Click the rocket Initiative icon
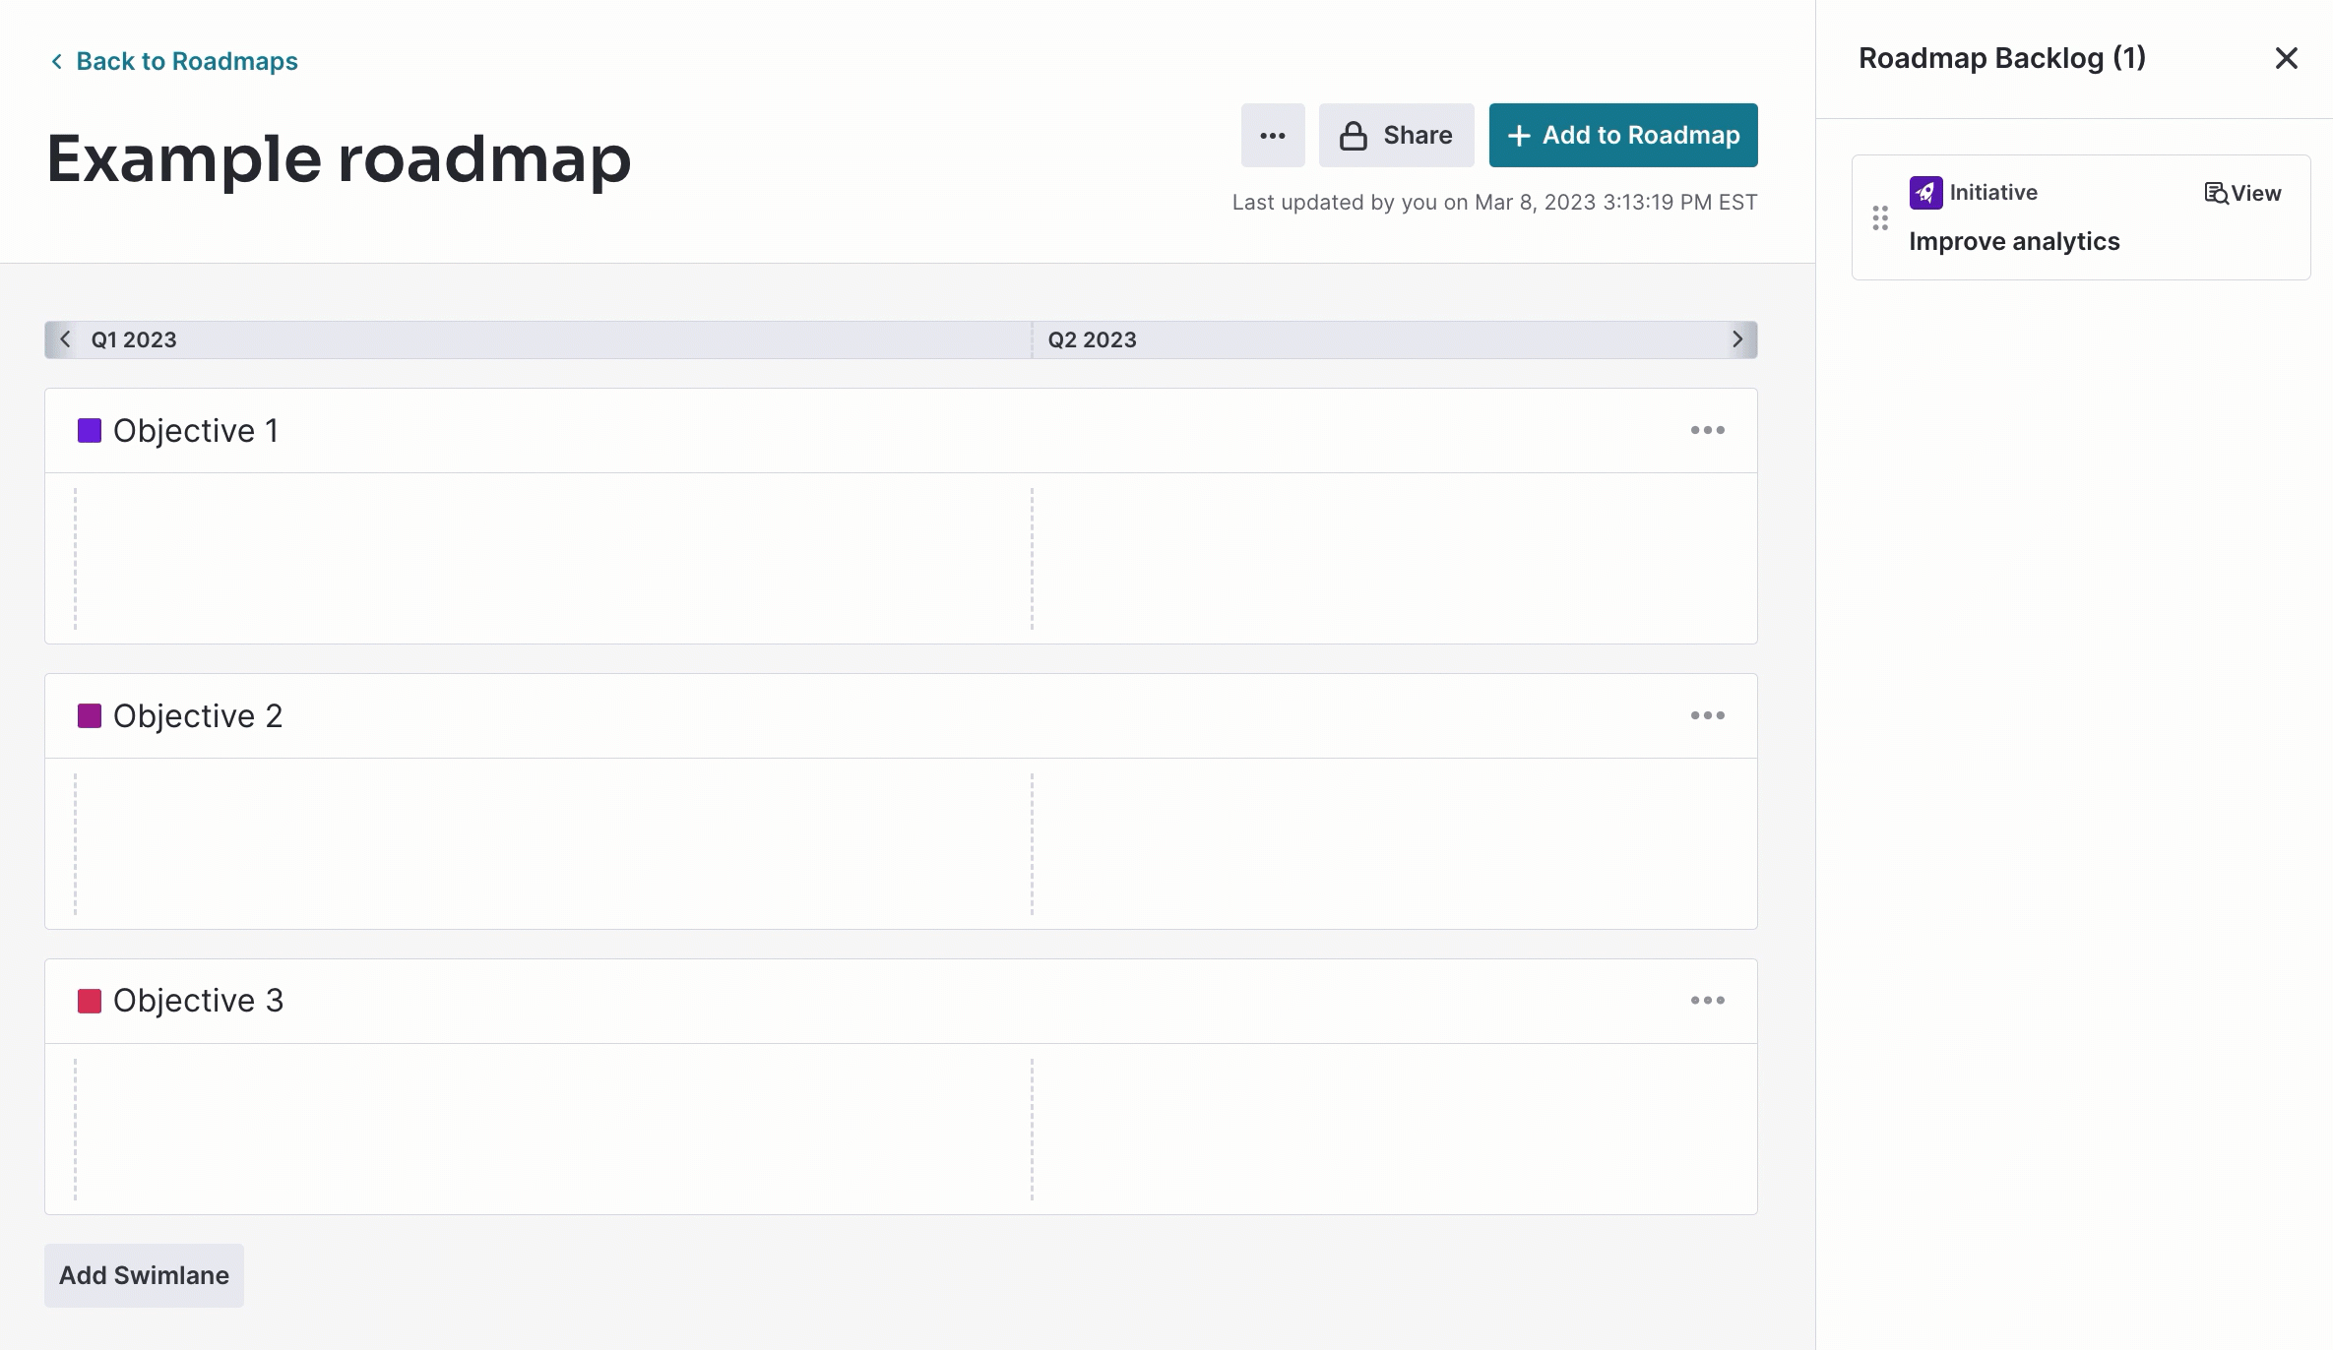The image size is (2333, 1350). point(1925,192)
